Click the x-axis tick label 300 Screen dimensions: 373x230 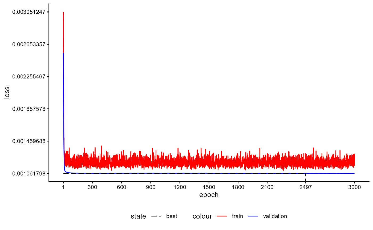92,187
